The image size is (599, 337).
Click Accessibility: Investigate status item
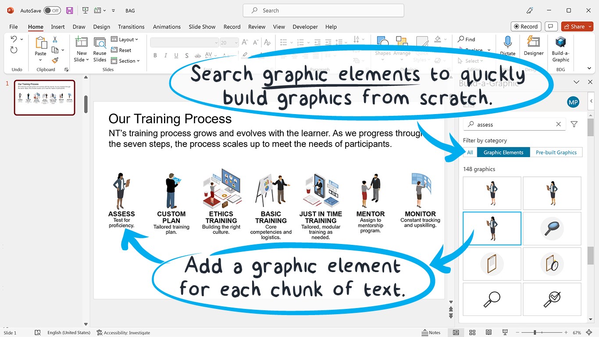(123, 333)
